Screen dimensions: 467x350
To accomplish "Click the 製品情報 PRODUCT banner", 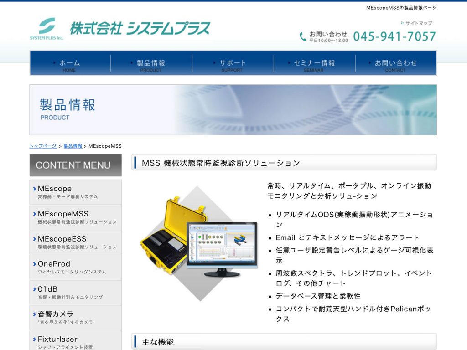I will 233,110.
